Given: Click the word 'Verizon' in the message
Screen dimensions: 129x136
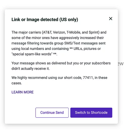Looking at the screenshot, I should pyautogui.click(x=59, y=32).
